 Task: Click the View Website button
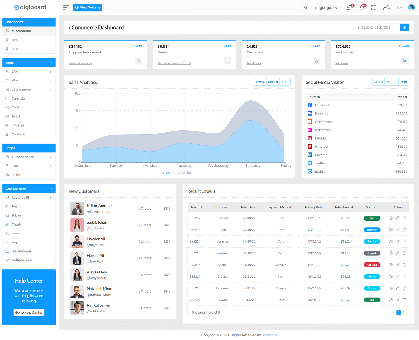88,8
